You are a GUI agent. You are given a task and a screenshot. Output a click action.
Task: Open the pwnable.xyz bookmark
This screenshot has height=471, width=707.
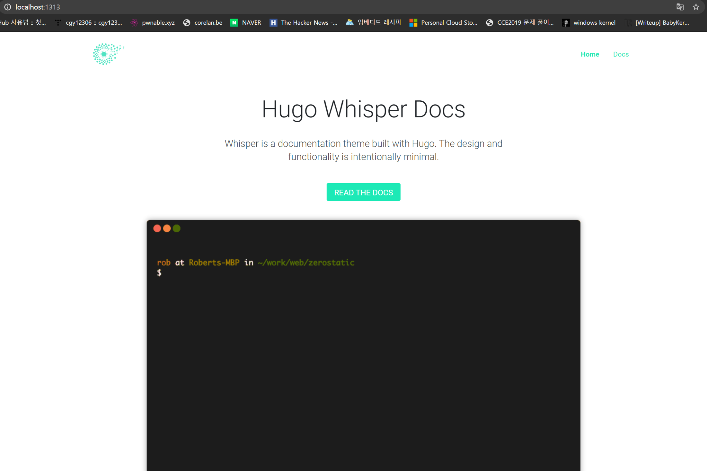[153, 23]
